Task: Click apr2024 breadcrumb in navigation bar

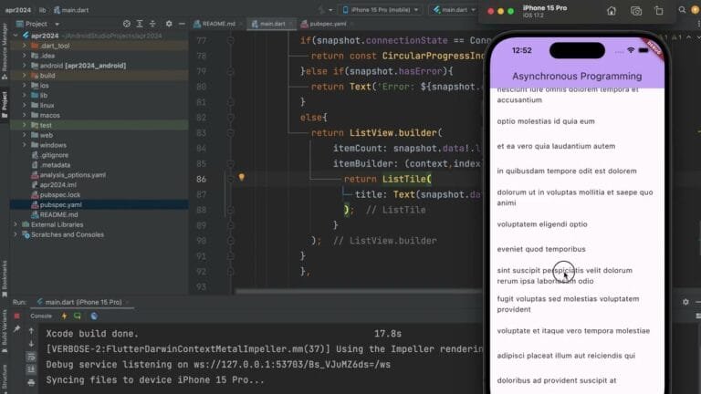Action: (18, 10)
